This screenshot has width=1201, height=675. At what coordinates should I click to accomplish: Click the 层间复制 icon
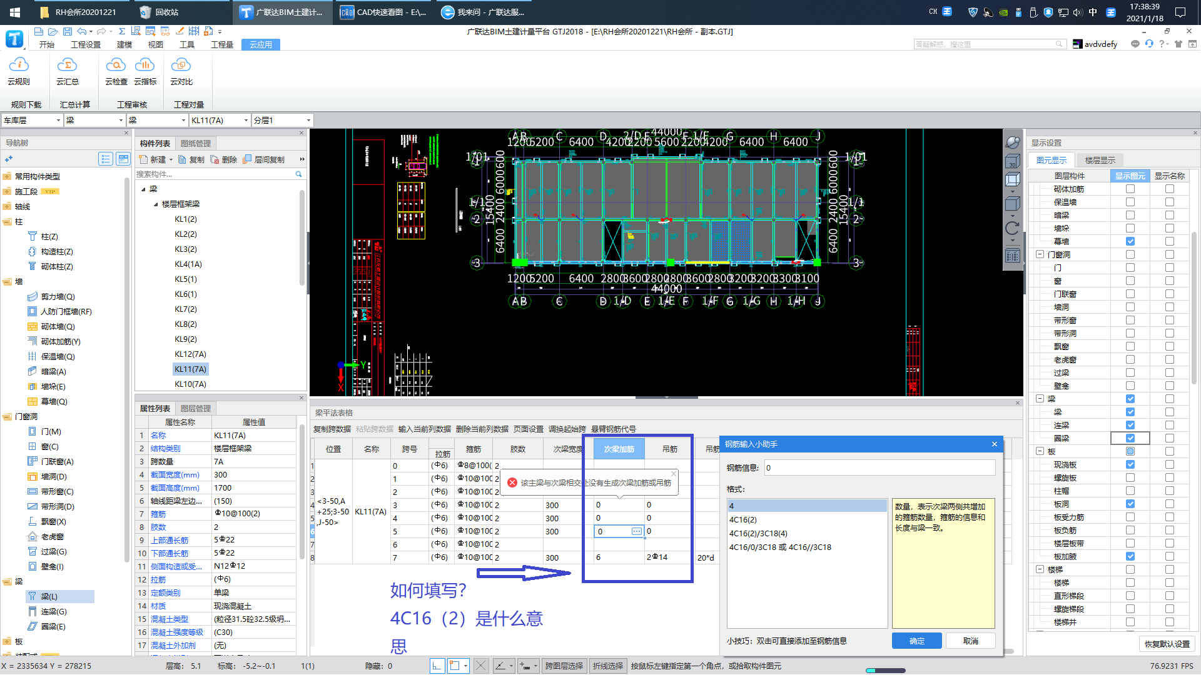pyautogui.click(x=247, y=159)
